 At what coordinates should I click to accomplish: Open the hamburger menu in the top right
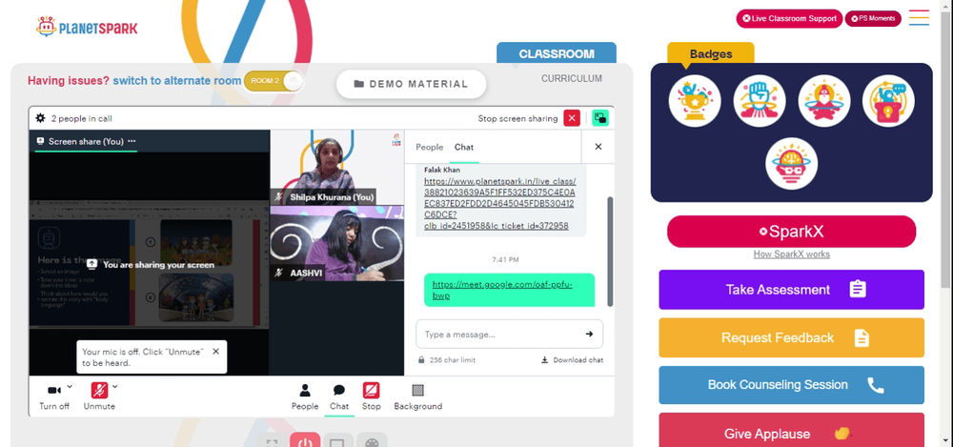[x=919, y=18]
